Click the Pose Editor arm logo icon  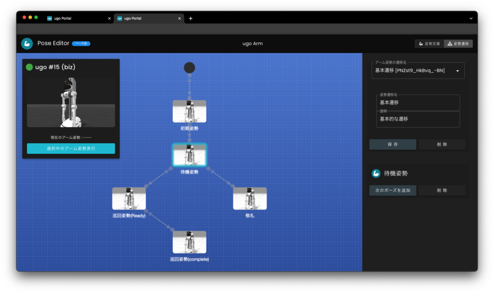coord(27,43)
